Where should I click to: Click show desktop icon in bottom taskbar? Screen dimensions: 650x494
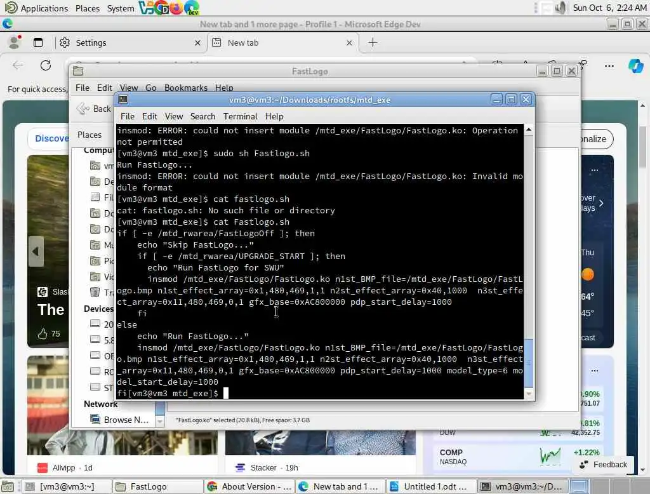click(x=8, y=486)
